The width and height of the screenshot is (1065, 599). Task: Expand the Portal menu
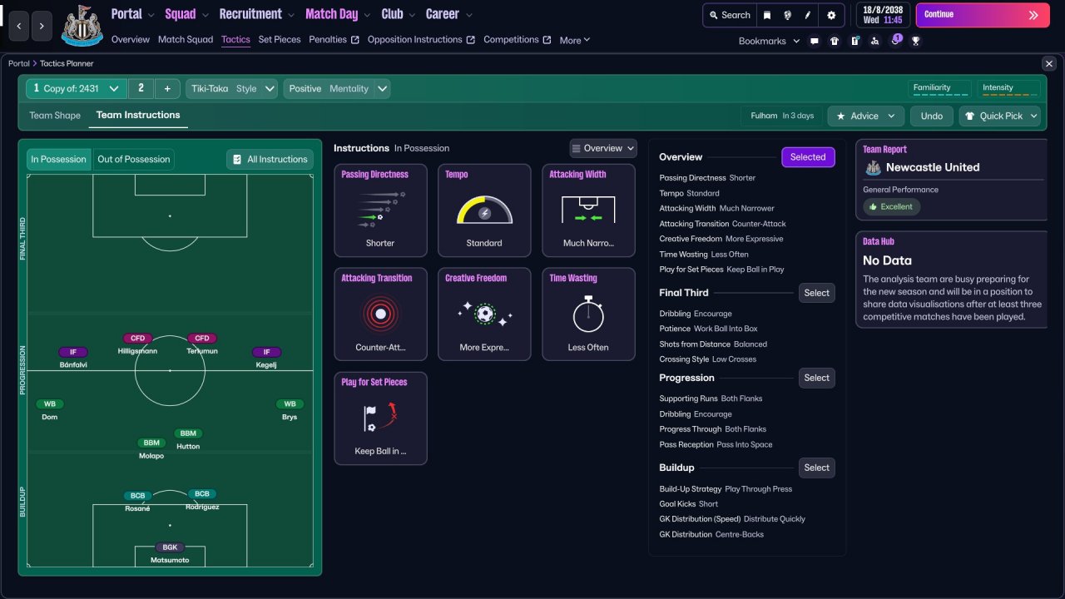pos(133,14)
